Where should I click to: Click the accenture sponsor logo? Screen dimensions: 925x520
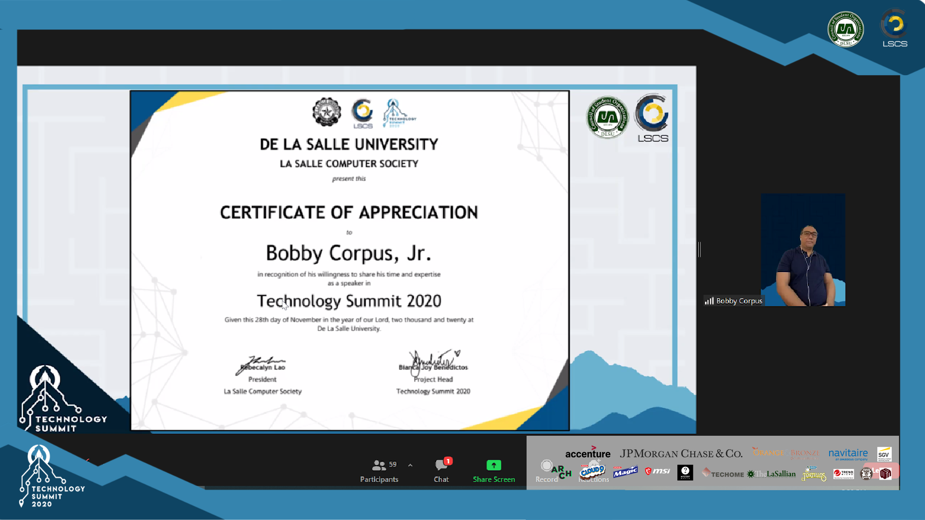(x=587, y=453)
